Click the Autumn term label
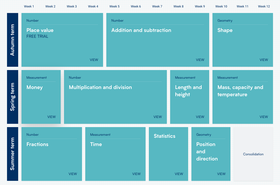The height and width of the screenshot is (185, 280). [x=13, y=40]
